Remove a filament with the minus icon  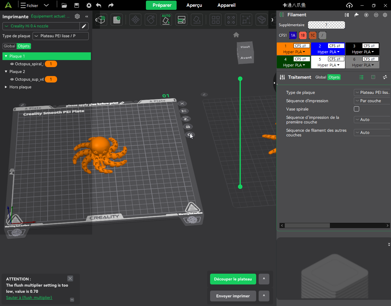click(x=376, y=15)
